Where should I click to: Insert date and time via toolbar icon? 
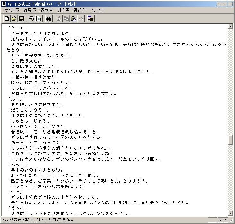91,19
